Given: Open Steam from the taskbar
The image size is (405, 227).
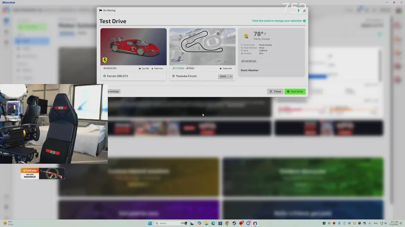Looking at the screenshot, I should (234, 223).
